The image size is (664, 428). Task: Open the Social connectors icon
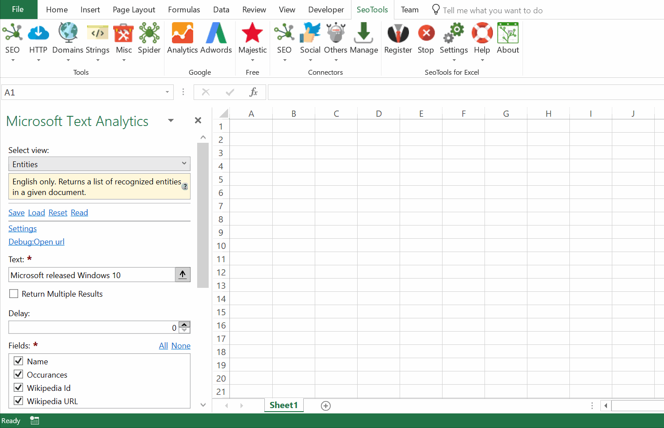click(x=310, y=33)
